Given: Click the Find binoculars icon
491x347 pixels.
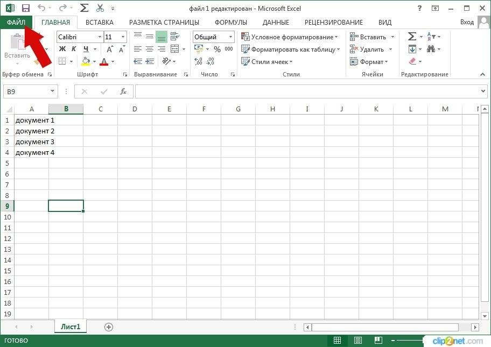Looking at the screenshot, I should coord(431,49).
